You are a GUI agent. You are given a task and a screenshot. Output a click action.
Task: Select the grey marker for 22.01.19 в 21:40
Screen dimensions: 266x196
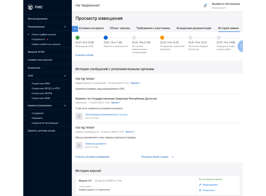[x=134, y=38]
